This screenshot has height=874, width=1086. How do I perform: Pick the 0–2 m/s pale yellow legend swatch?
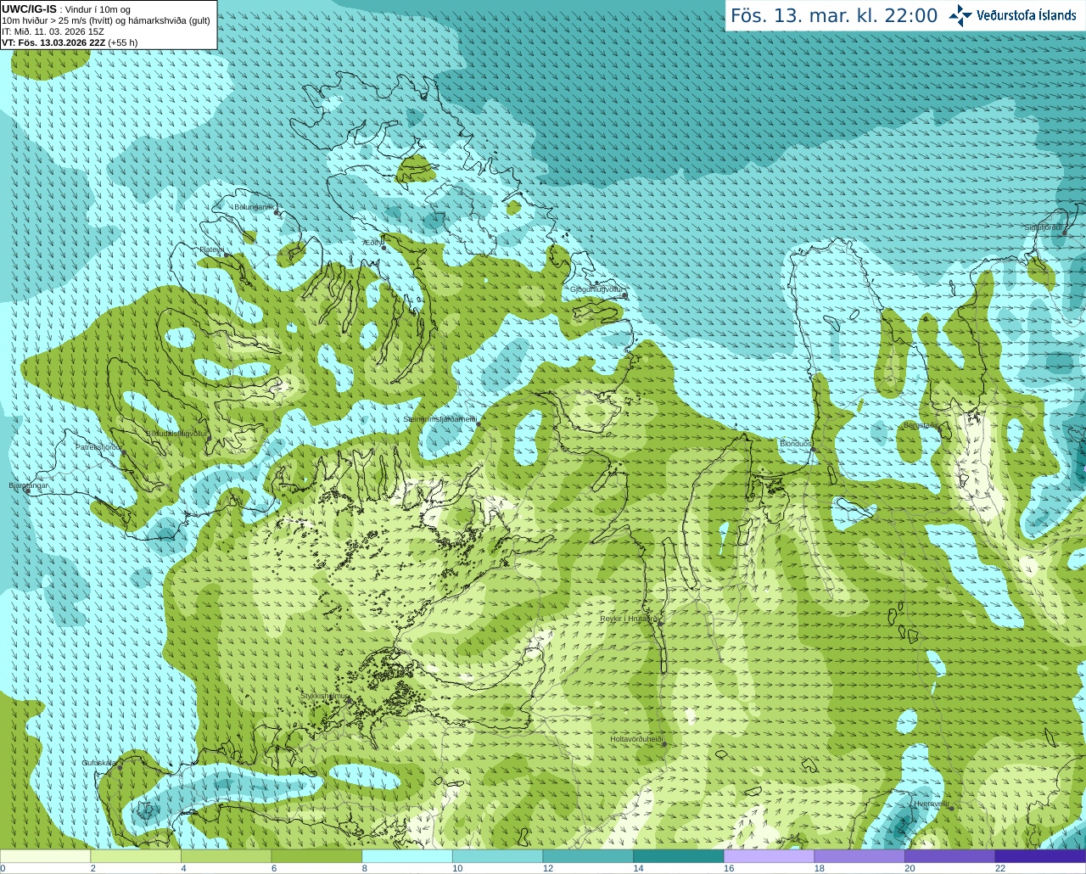(45, 856)
